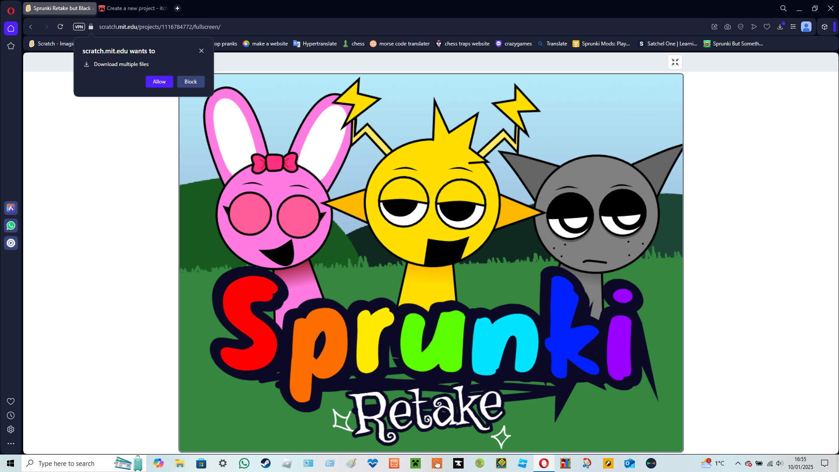Open the morse code translater bookmark
Screen dimensions: 839x472
pyautogui.click(x=400, y=44)
